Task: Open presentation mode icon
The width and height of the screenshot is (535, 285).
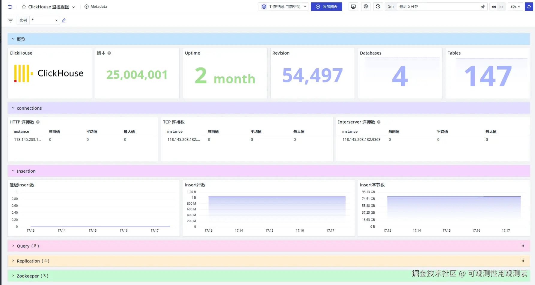Action: [353, 7]
